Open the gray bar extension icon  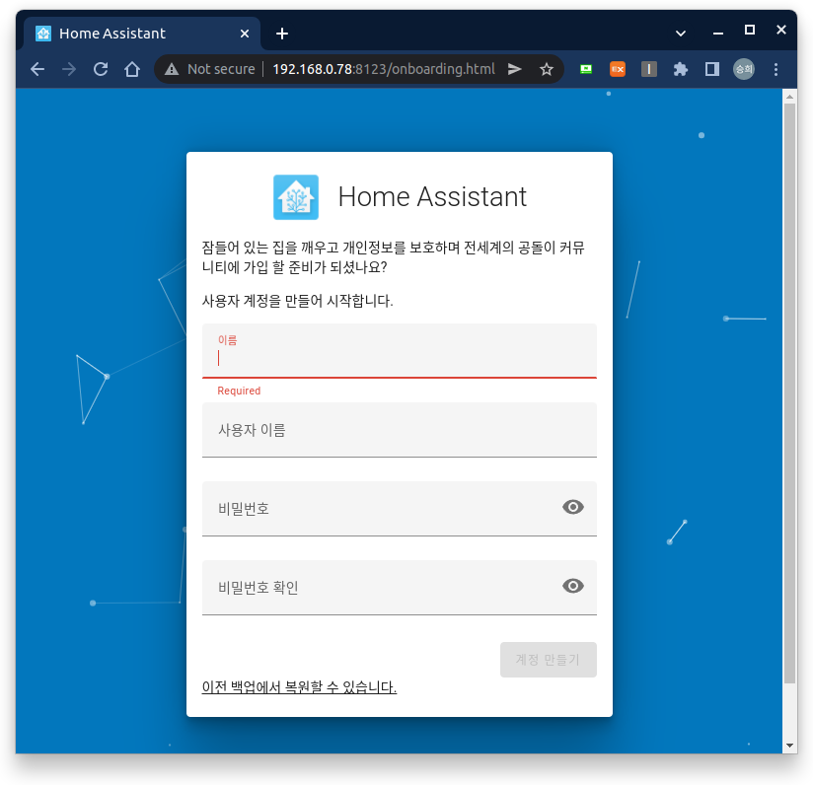[x=649, y=69]
